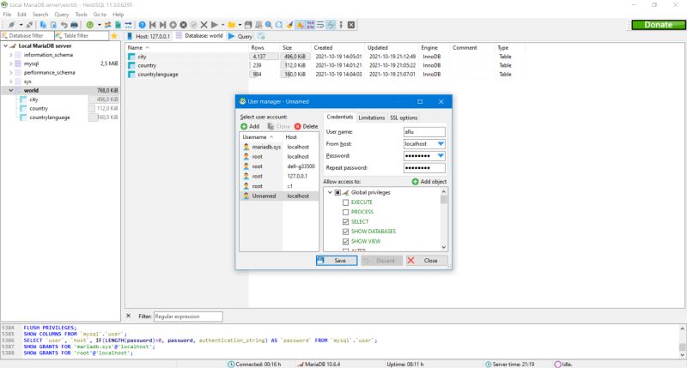Select the root user on host 127.0.0.1
Image resolution: width=687 pixels, height=368 pixels.
click(x=279, y=177)
